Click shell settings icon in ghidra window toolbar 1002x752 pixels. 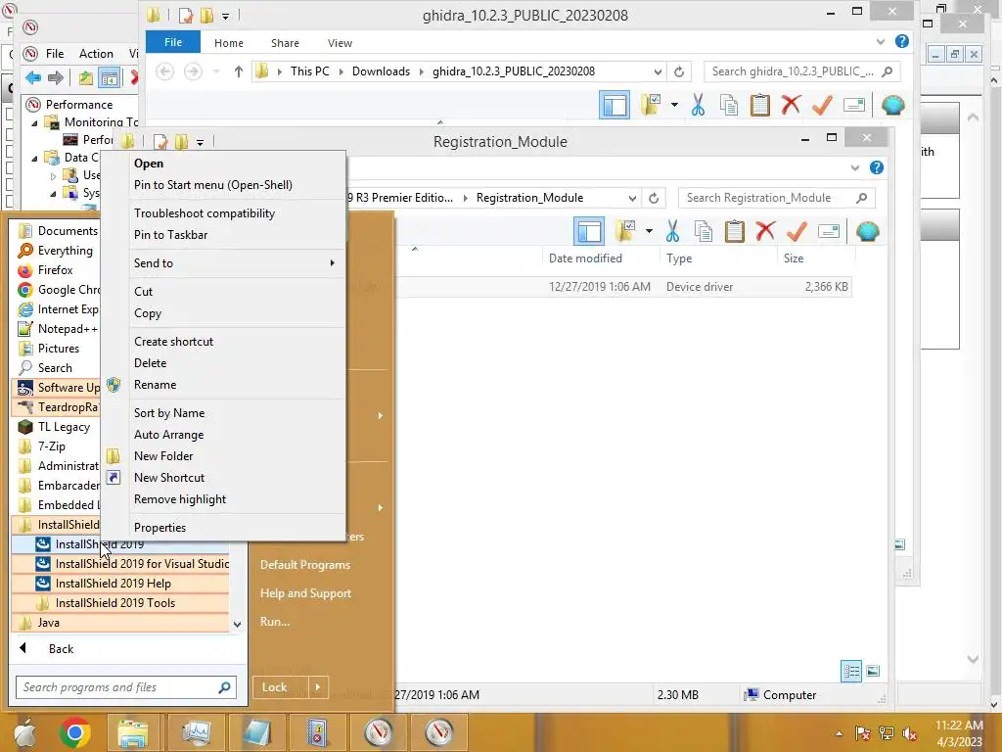(x=893, y=105)
